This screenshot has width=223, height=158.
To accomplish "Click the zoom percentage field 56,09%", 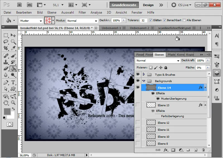I will click(24, 155).
